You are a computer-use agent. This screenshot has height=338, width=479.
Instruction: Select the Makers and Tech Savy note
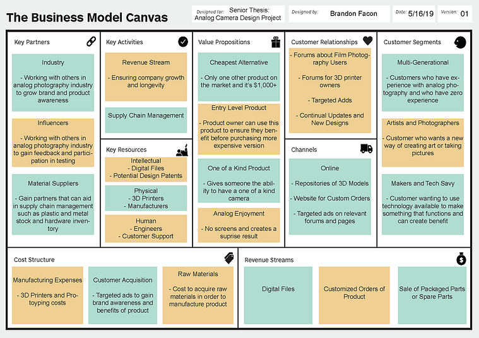423,204
